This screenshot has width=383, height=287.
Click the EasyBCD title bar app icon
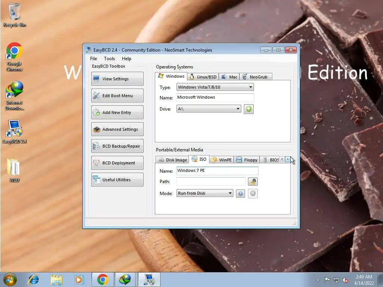point(89,50)
